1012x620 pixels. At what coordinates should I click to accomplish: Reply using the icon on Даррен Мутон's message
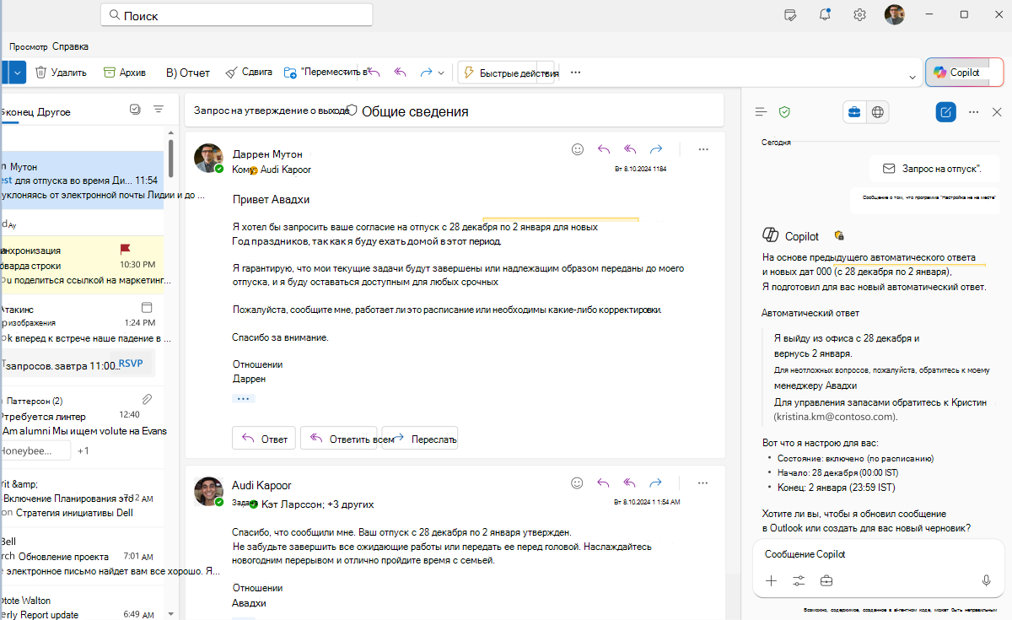click(604, 149)
